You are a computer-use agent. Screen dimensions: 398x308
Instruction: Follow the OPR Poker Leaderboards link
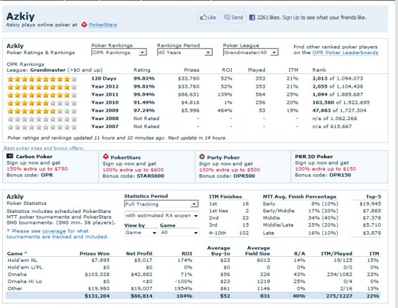coord(345,52)
